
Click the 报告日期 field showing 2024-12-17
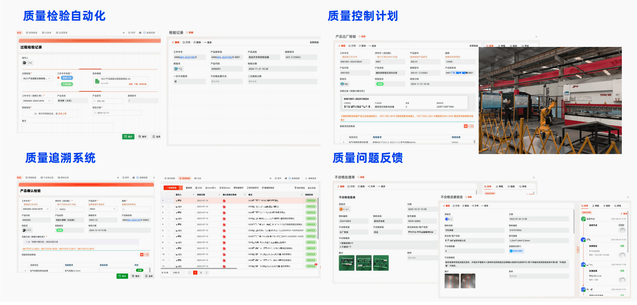(x=117, y=113)
